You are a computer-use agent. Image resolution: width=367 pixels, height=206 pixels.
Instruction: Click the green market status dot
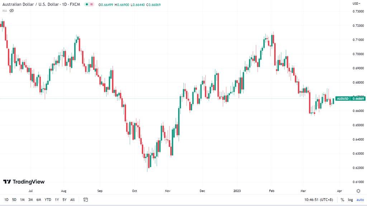(x=87, y=4)
